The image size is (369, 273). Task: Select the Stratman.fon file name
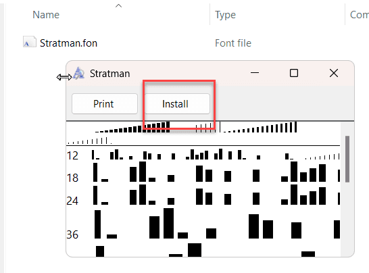coord(68,43)
